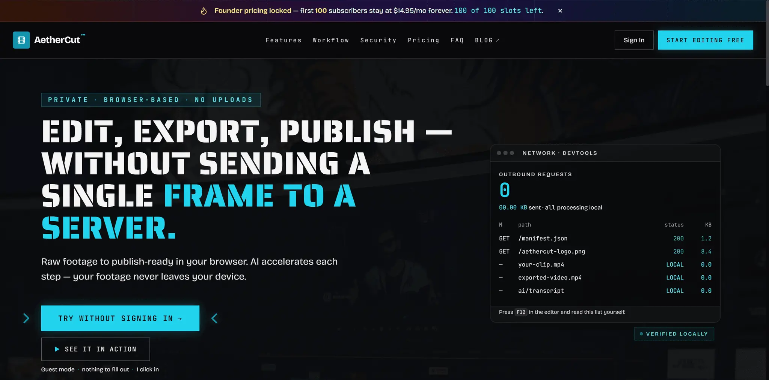Click the your-clip.mp4 row
Viewport: 769px width, 380px height.
(x=605, y=264)
